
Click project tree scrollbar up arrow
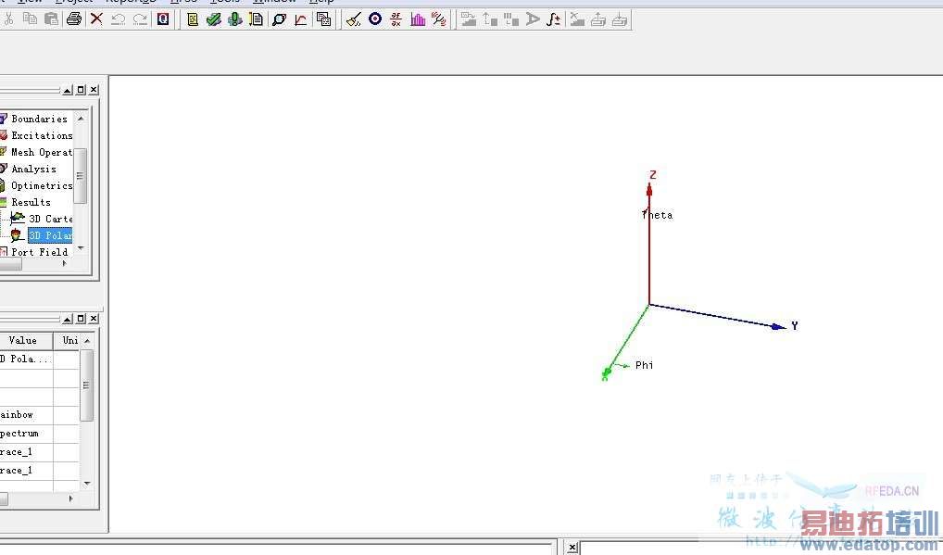(x=81, y=119)
